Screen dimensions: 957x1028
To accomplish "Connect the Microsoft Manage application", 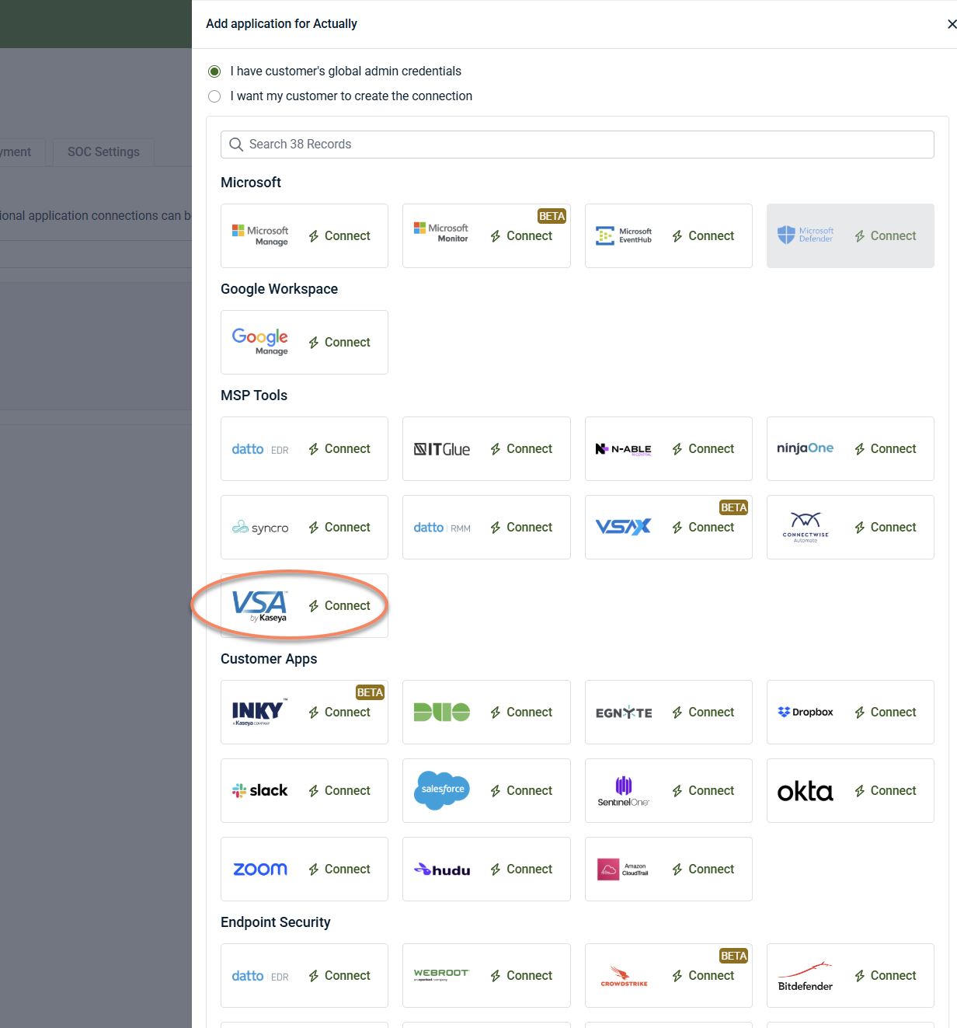I will pyautogui.click(x=339, y=236).
